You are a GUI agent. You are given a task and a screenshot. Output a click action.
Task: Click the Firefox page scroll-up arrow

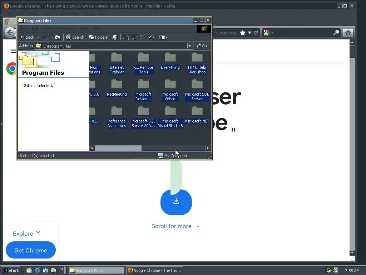(352, 42)
